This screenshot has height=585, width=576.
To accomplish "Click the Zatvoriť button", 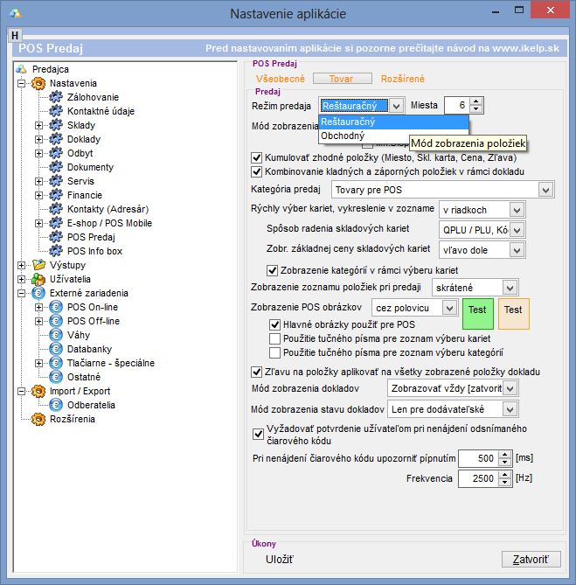I will tap(530, 560).
